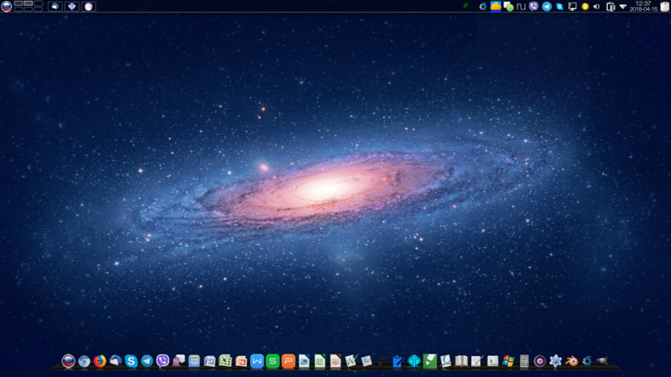Image resolution: width=671 pixels, height=377 pixels.
Task: Open the Russian flag menu in dock
Action: [68, 361]
